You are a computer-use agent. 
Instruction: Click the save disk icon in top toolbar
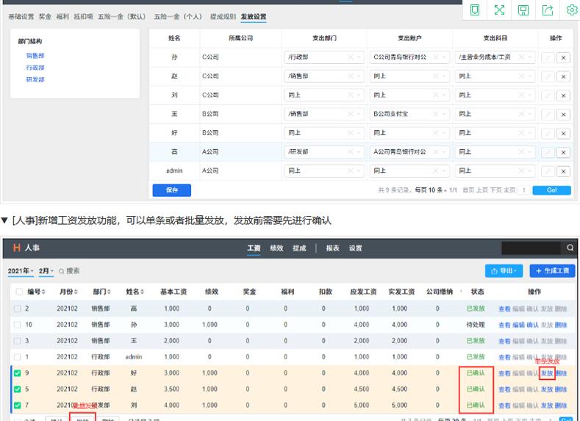tap(523, 10)
